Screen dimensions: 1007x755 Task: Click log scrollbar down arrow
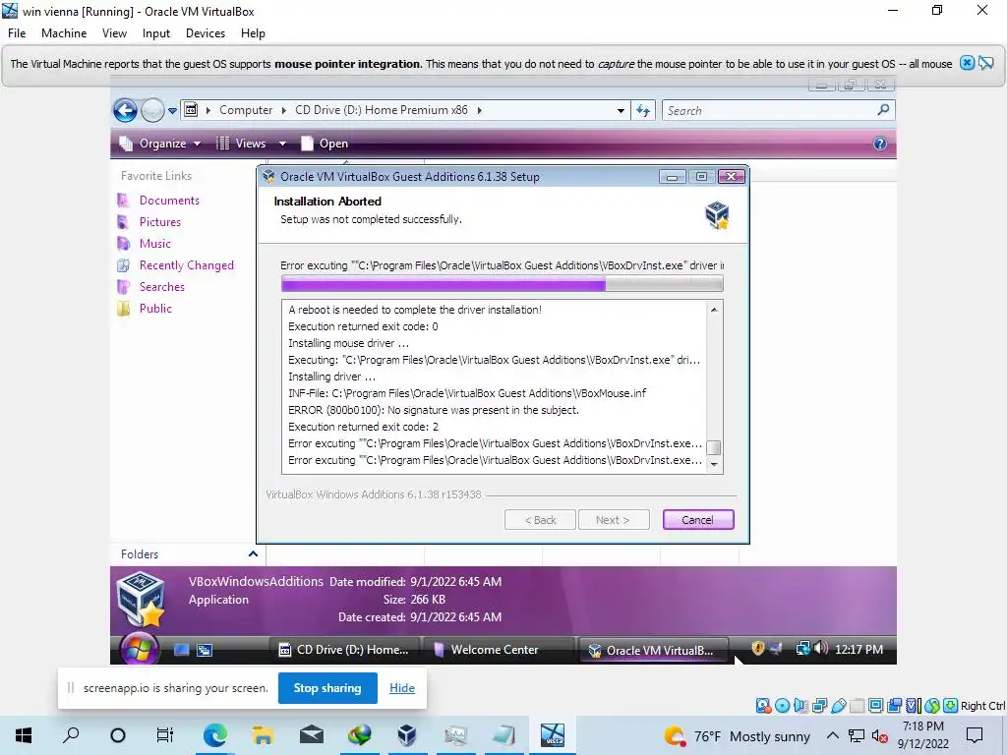tap(714, 464)
